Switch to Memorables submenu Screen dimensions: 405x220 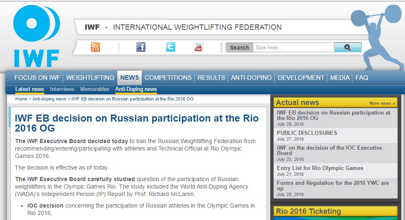pyautogui.click(x=95, y=89)
